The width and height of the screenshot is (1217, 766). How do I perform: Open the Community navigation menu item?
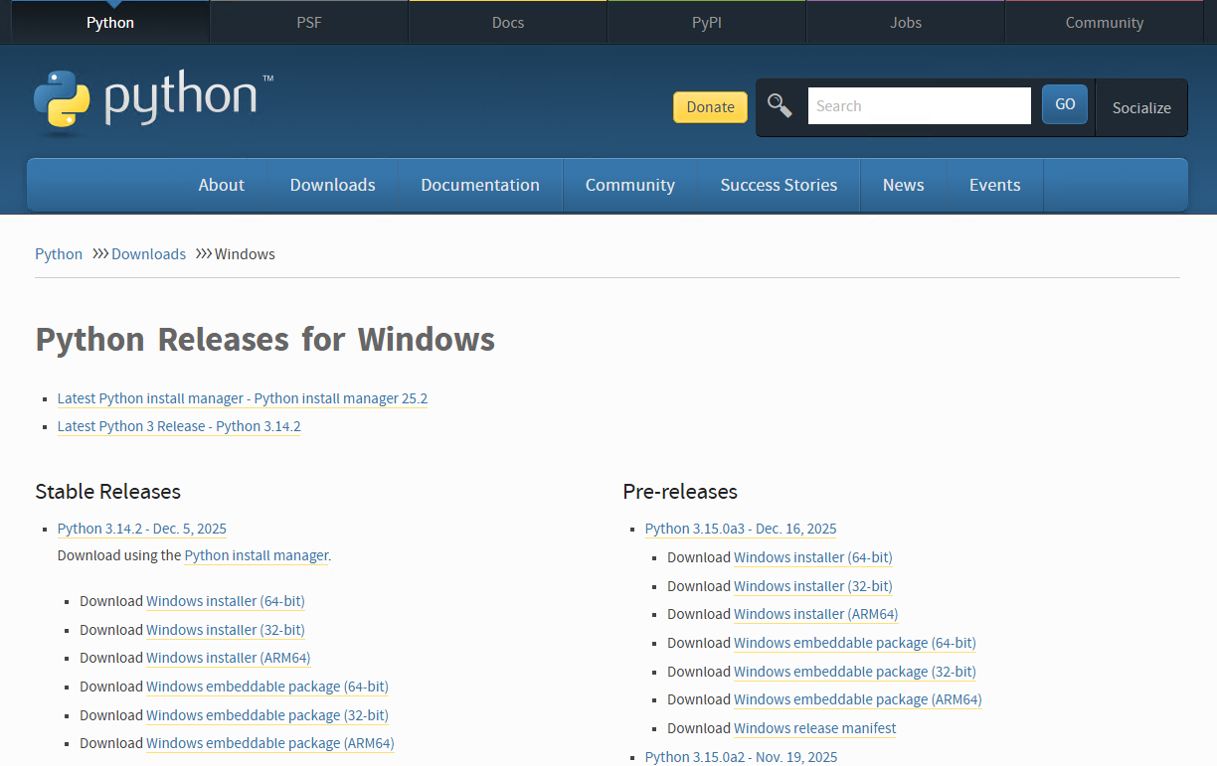(x=630, y=185)
